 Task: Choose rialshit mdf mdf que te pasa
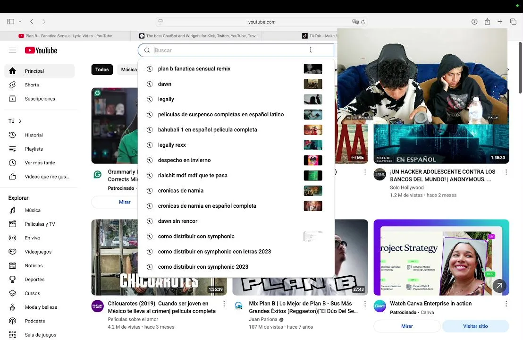(x=236, y=176)
